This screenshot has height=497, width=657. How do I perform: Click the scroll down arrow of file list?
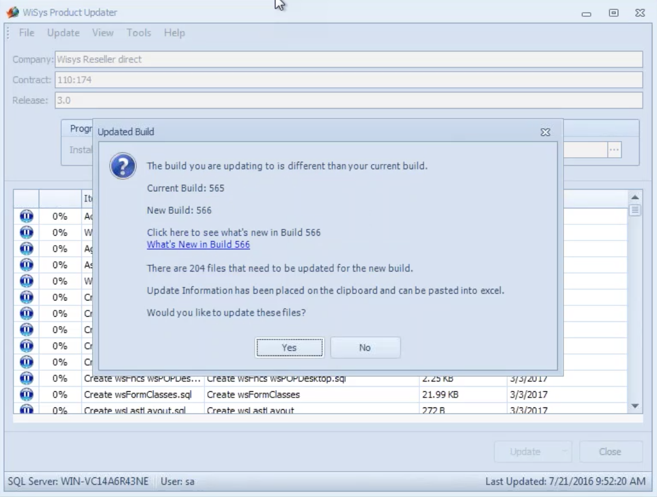click(635, 406)
